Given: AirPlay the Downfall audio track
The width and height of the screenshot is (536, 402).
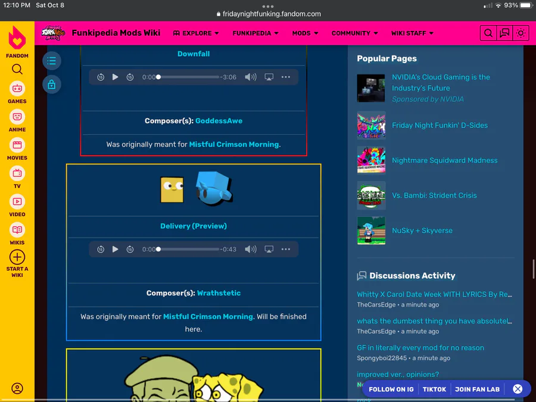Looking at the screenshot, I should coord(269,77).
